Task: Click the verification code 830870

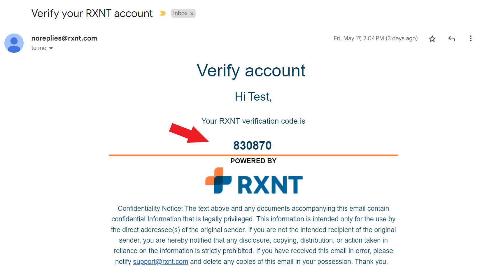Action: tap(253, 145)
